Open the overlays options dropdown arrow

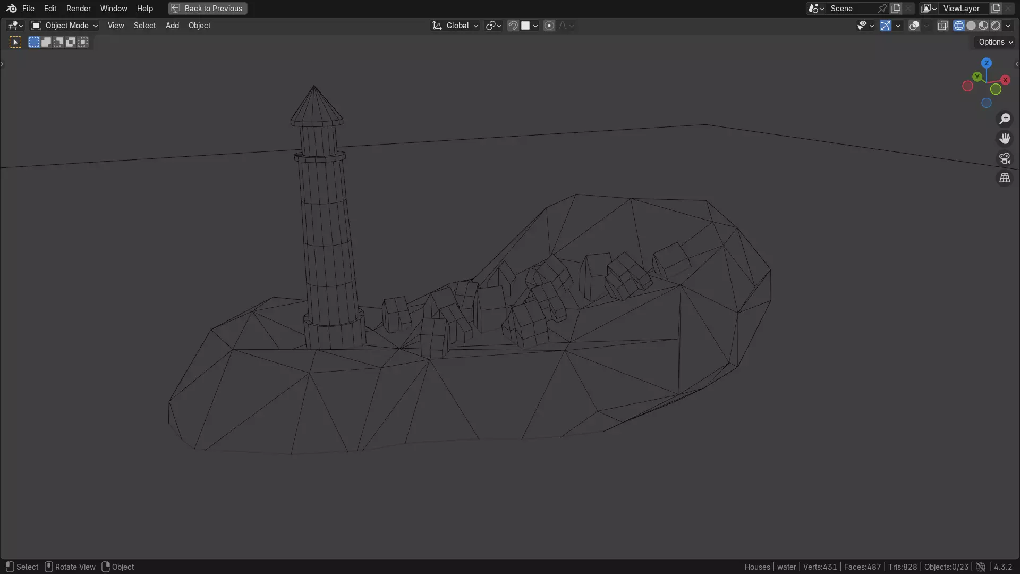[926, 26]
